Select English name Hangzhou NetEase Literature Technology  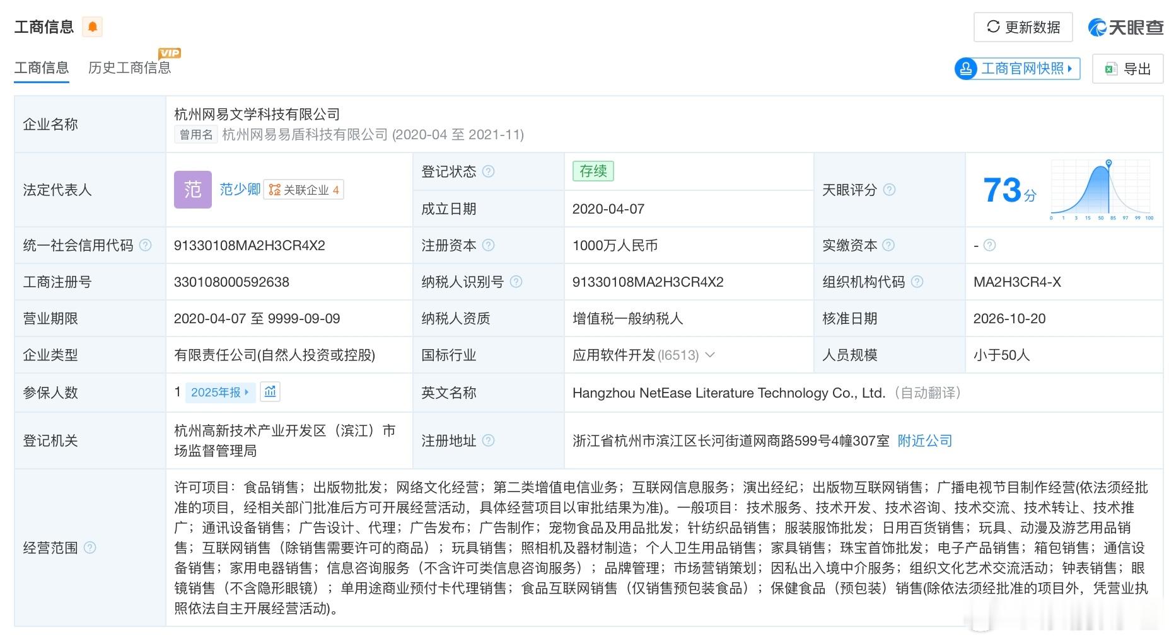pyautogui.click(x=729, y=393)
